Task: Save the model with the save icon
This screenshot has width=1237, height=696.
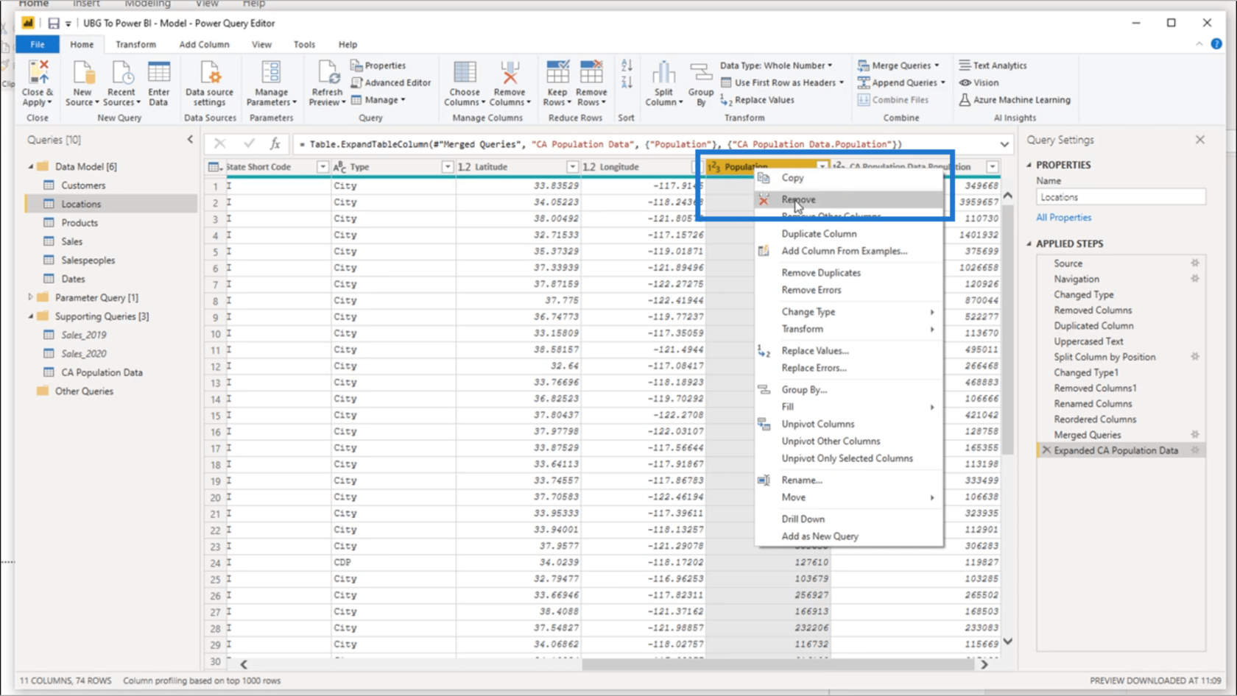Action: [53, 24]
